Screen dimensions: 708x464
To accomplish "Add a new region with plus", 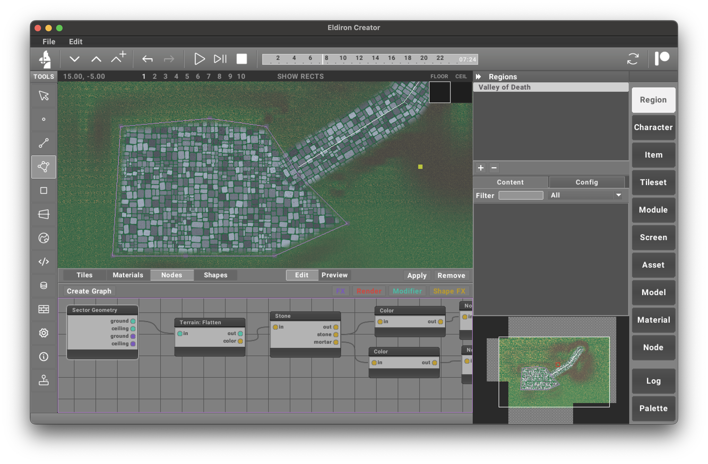I will pyautogui.click(x=481, y=168).
